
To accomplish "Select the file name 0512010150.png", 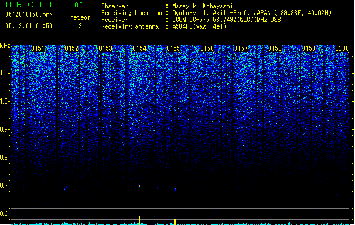I will tap(29, 15).
